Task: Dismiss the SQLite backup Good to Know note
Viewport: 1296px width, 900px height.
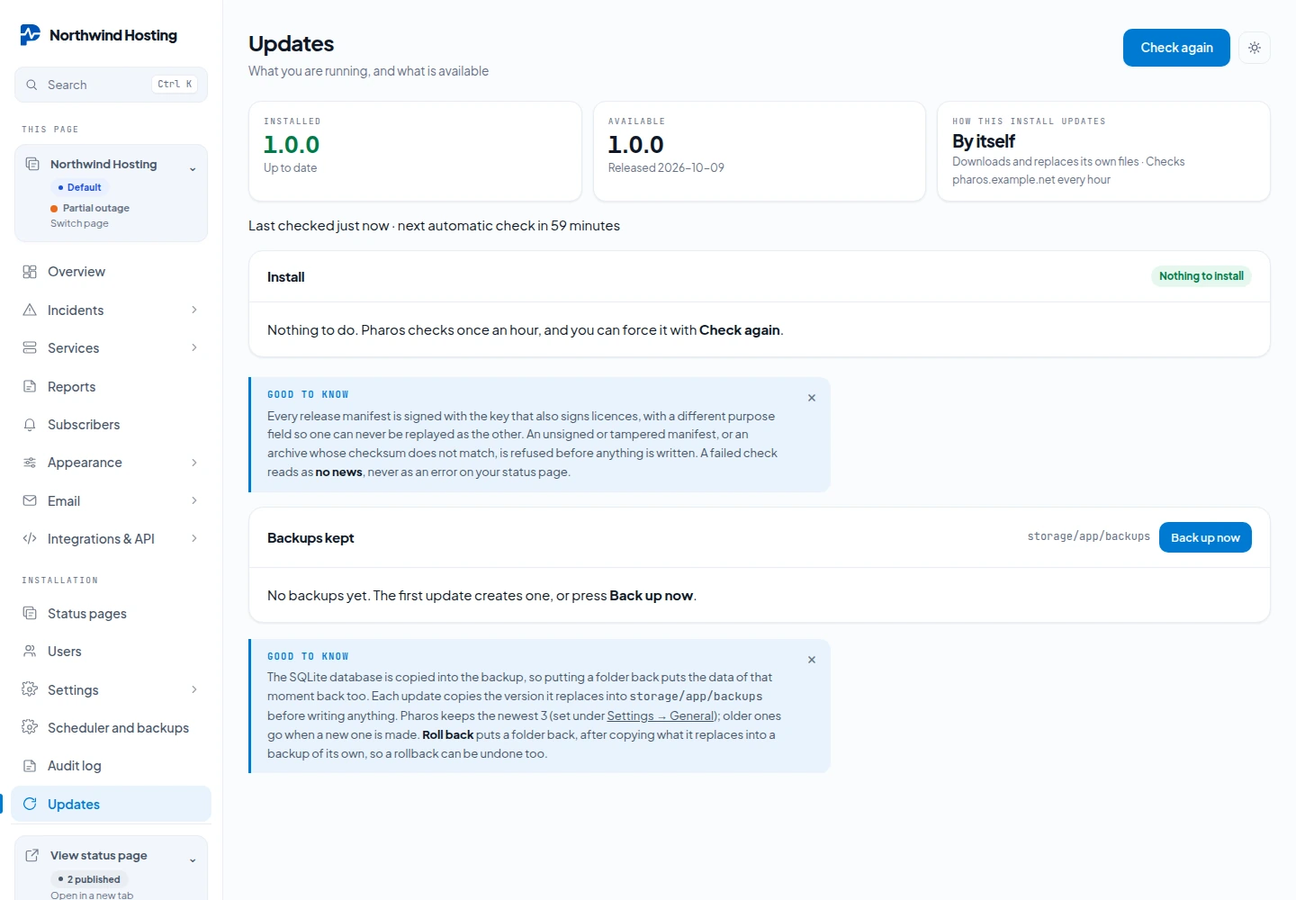Action: click(x=812, y=660)
